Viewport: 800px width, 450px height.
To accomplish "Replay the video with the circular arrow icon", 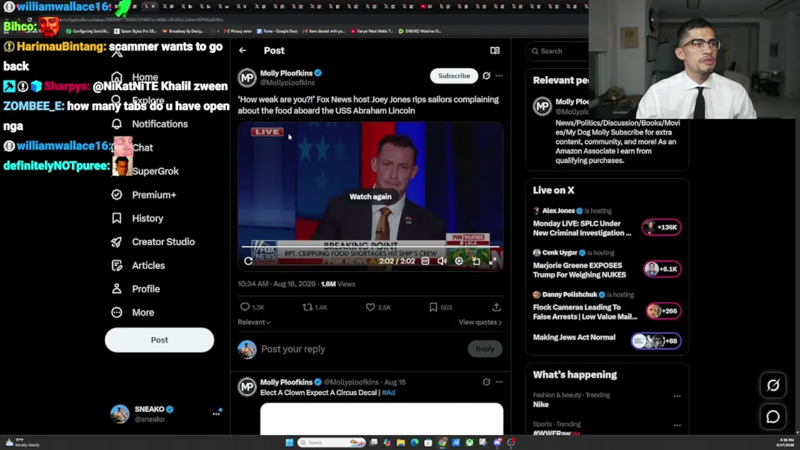I will point(248,261).
